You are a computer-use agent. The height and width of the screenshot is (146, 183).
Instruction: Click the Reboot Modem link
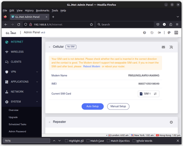tap(92, 67)
